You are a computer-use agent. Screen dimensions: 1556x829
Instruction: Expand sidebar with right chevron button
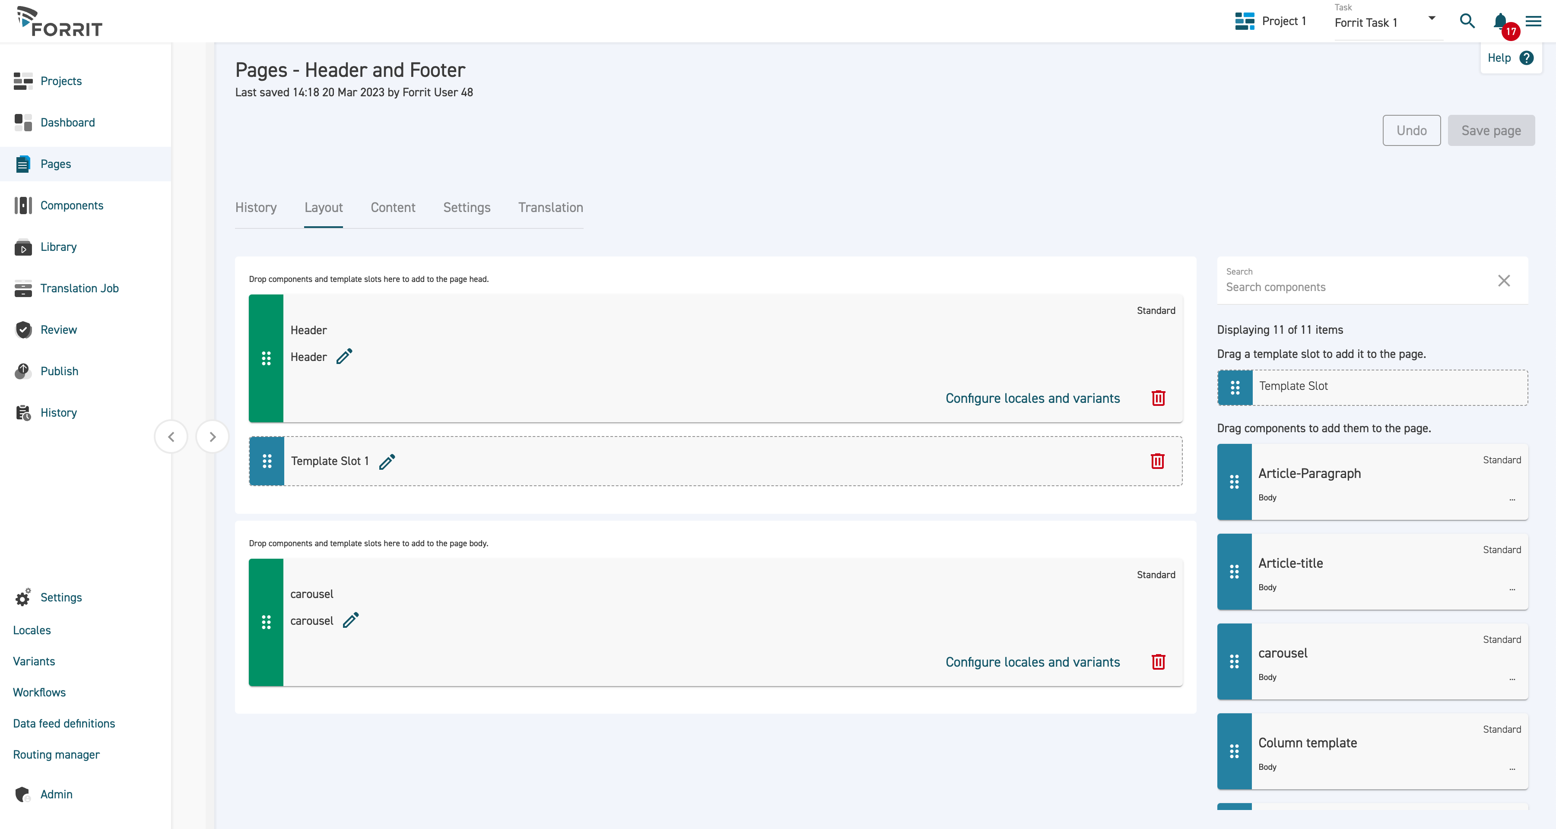[x=213, y=437]
